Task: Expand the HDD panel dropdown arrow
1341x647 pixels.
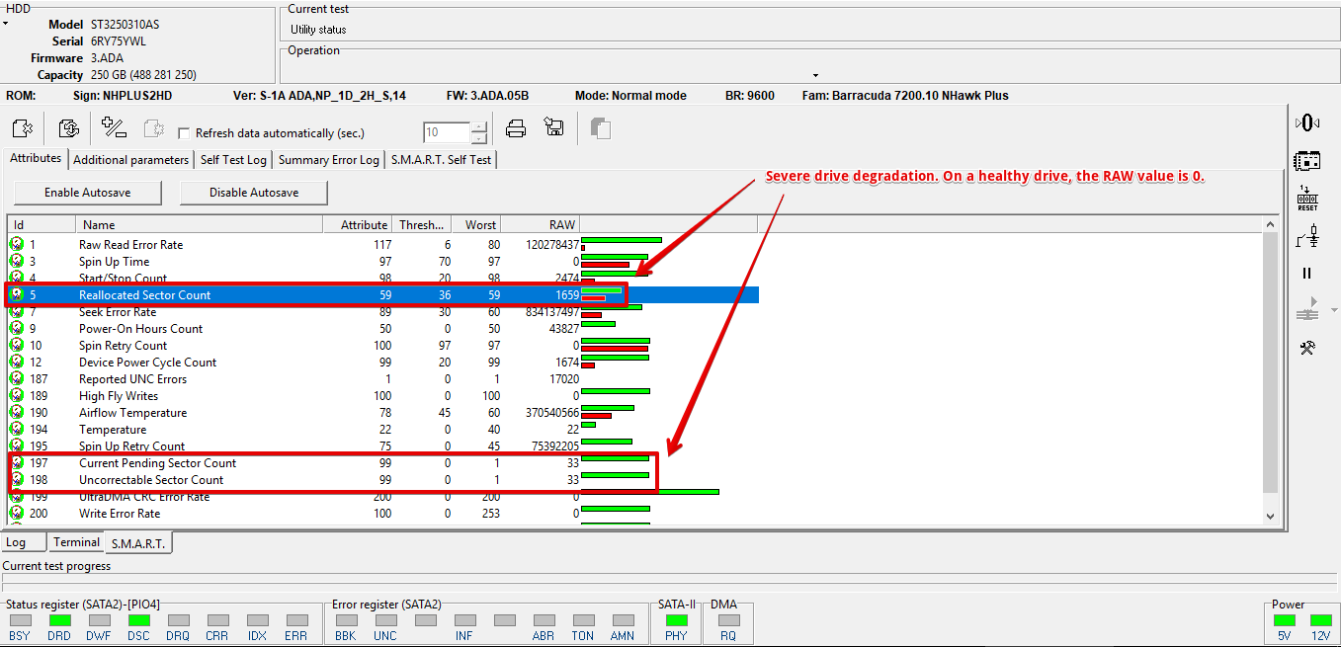Action: click(x=5, y=23)
